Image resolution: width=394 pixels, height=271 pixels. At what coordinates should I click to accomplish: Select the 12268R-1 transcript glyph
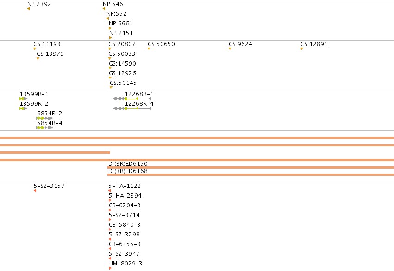132,99
